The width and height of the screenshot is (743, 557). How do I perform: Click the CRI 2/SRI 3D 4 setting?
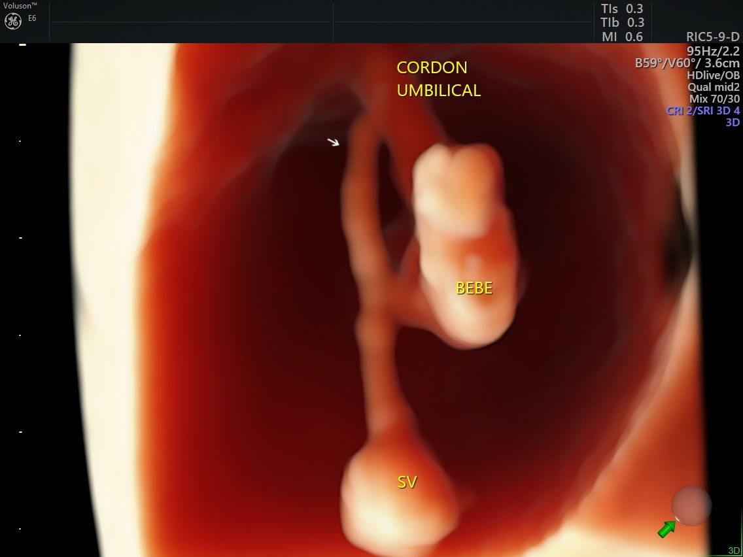click(x=703, y=110)
